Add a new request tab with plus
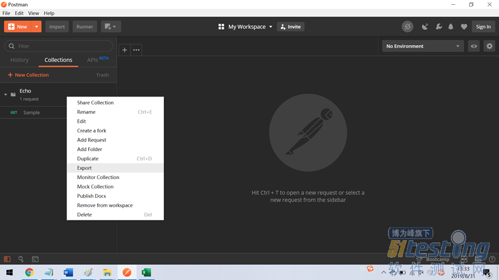The width and height of the screenshot is (499, 280). [124, 50]
